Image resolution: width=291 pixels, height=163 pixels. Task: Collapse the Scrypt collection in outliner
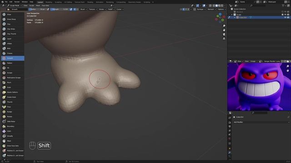[x=232, y=14]
